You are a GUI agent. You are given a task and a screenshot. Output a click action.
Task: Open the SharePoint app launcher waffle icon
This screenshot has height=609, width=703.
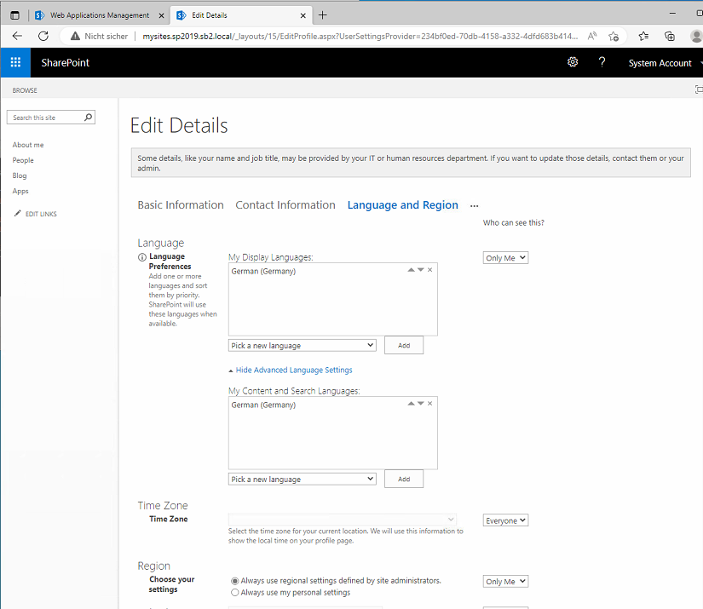click(15, 62)
